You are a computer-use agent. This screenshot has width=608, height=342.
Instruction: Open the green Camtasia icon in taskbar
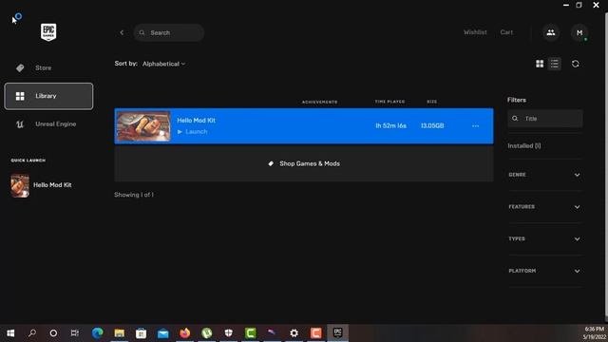[x=251, y=333]
